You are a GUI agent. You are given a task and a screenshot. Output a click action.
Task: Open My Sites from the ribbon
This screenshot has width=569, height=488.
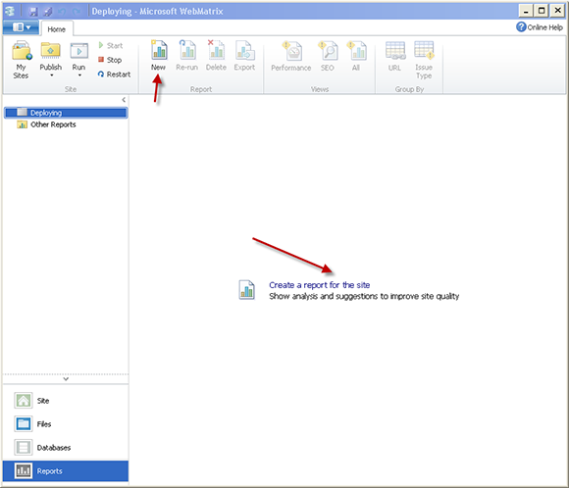tap(21, 60)
